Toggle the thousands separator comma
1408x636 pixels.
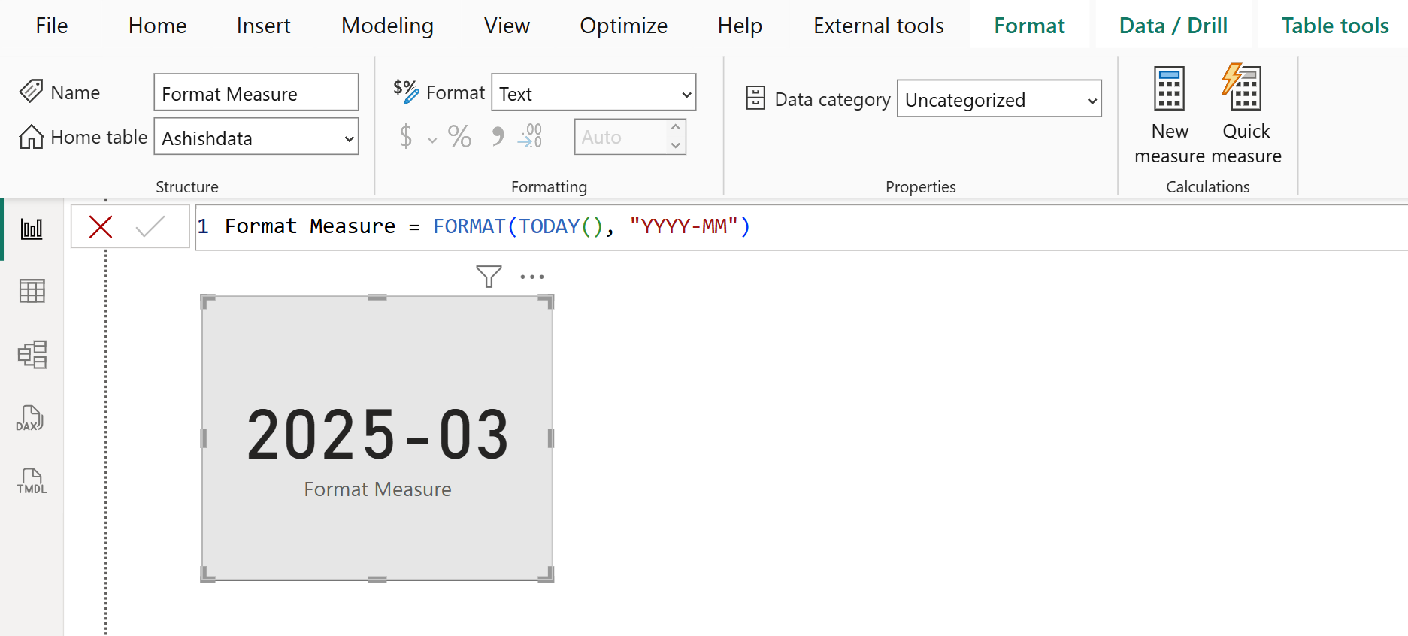pos(497,137)
